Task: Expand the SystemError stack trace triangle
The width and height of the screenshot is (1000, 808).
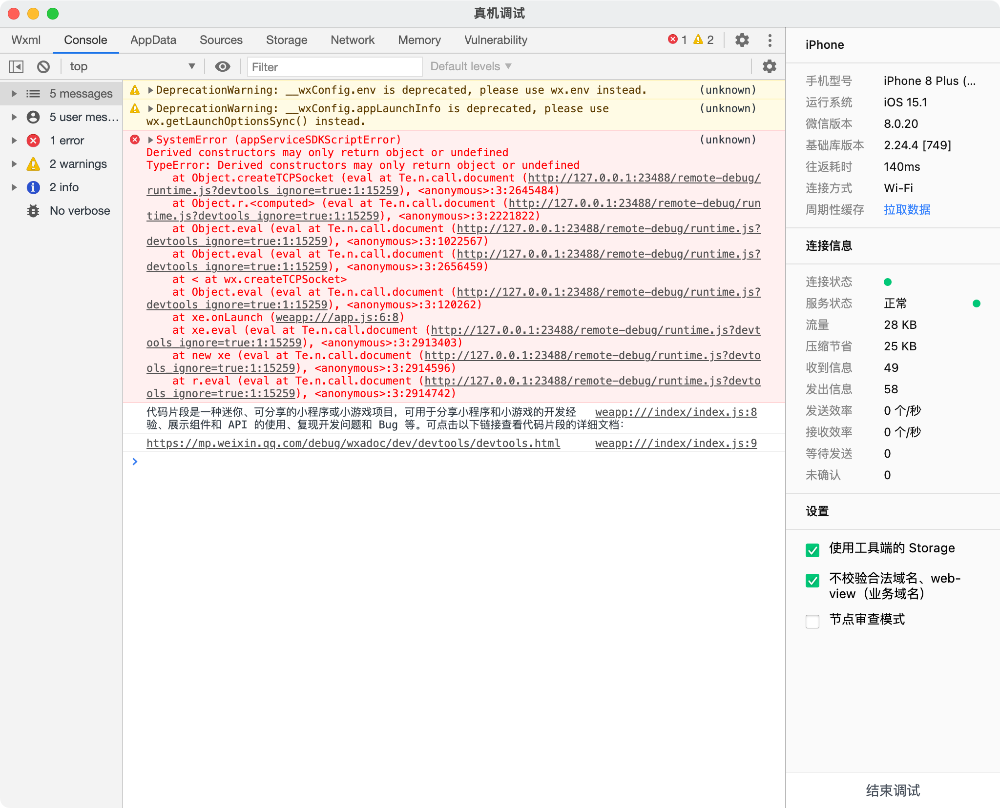Action: [150, 140]
